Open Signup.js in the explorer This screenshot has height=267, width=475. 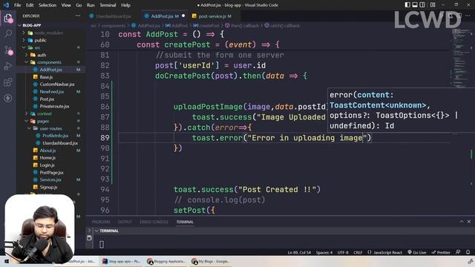pos(50,187)
